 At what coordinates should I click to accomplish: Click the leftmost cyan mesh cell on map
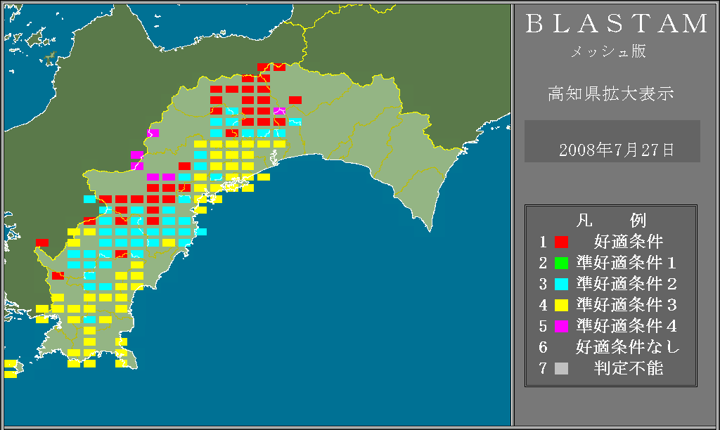89,199
